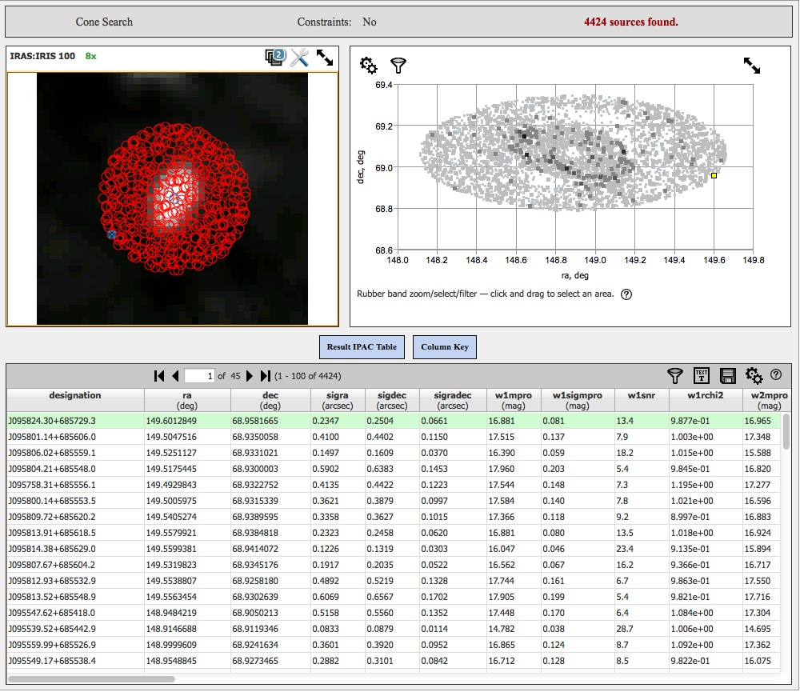Viewport: 800px width, 692px height.
Task: Open the image layers icon with badge 2
Action: pos(275,58)
